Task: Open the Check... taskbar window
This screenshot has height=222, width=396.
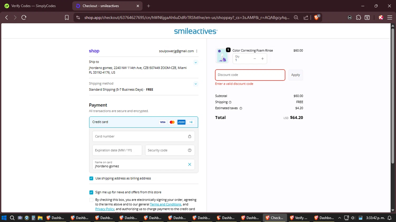Action: tap(275, 218)
